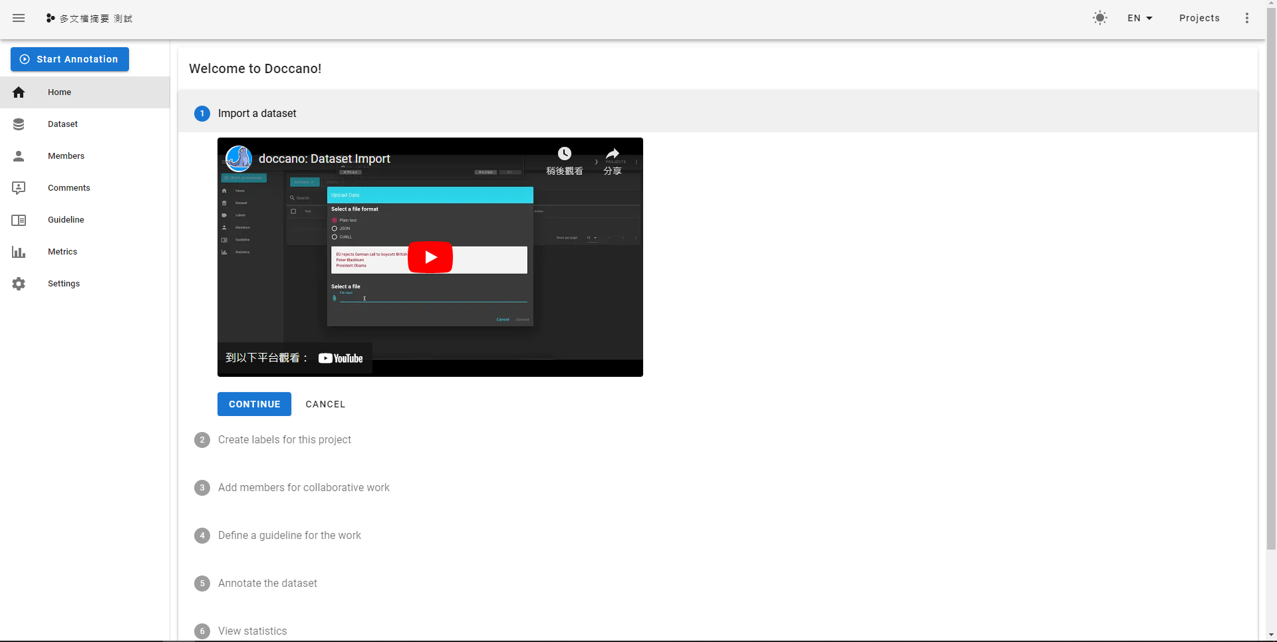This screenshot has height=642, width=1277.
Task: Click the Comments speech icon
Action: (19, 188)
